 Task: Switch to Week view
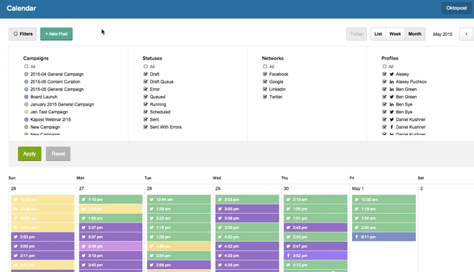[x=395, y=34]
